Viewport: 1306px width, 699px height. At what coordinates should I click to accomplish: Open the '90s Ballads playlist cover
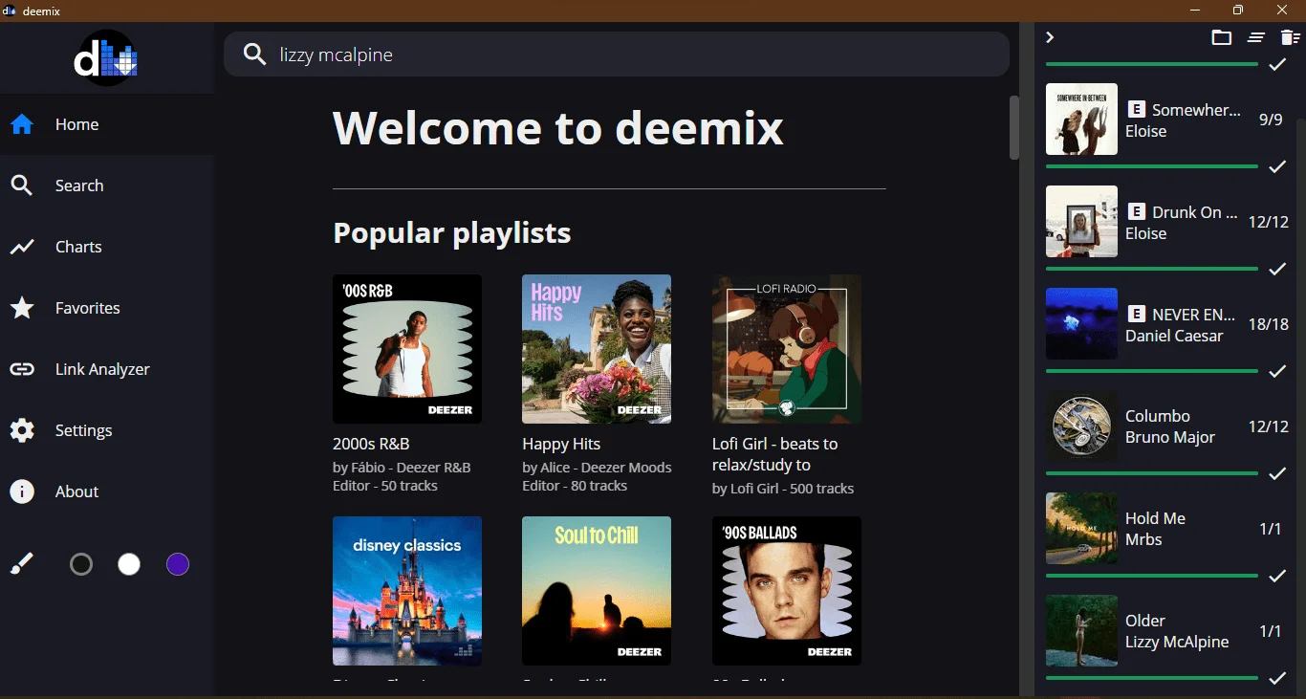click(x=787, y=591)
